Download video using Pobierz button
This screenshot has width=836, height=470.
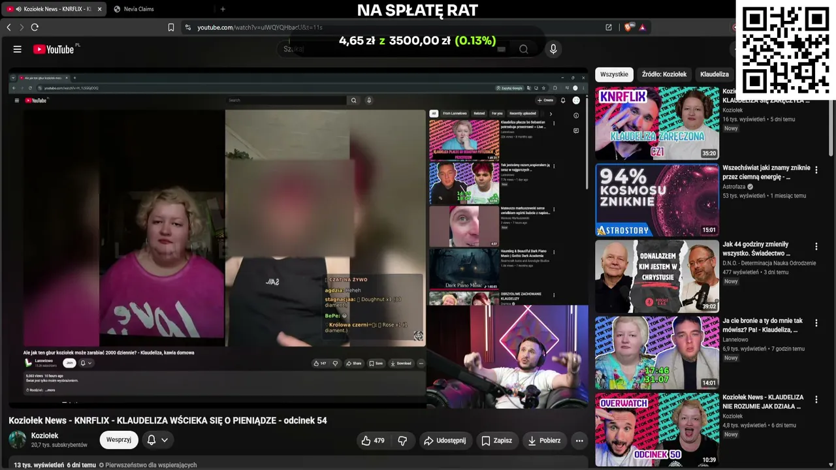point(544,441)
